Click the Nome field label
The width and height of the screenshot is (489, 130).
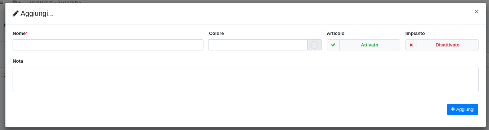click(20, 33)
